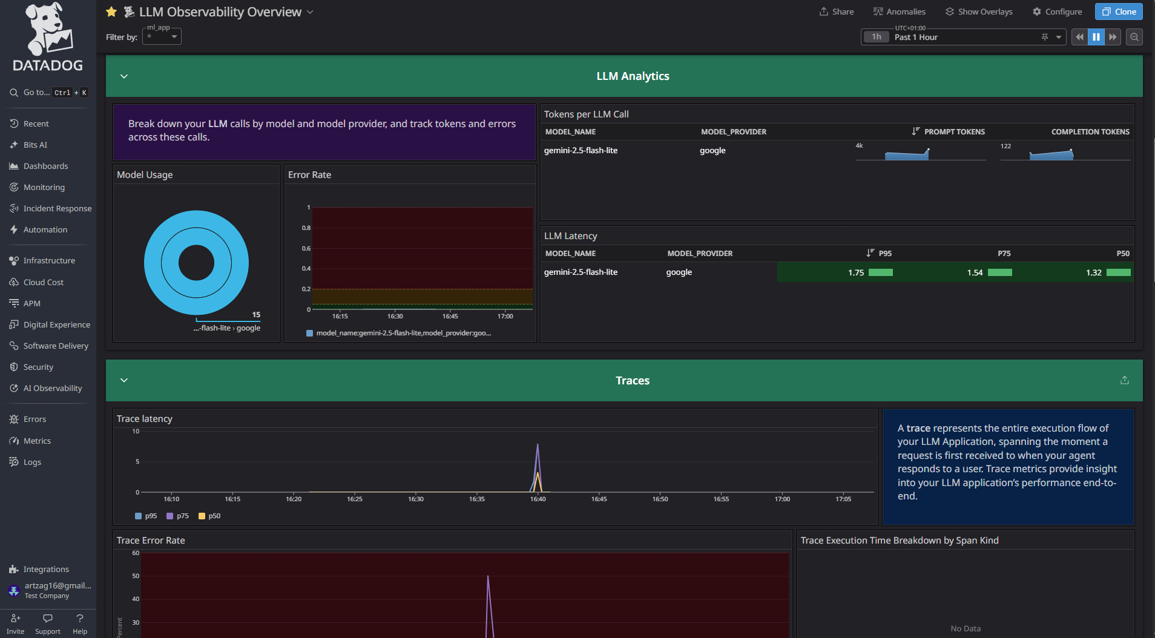The width and height of the screenshot is (1155, 638).
Task: Open Bits AI in the sidebar
Action: [35, 145]
